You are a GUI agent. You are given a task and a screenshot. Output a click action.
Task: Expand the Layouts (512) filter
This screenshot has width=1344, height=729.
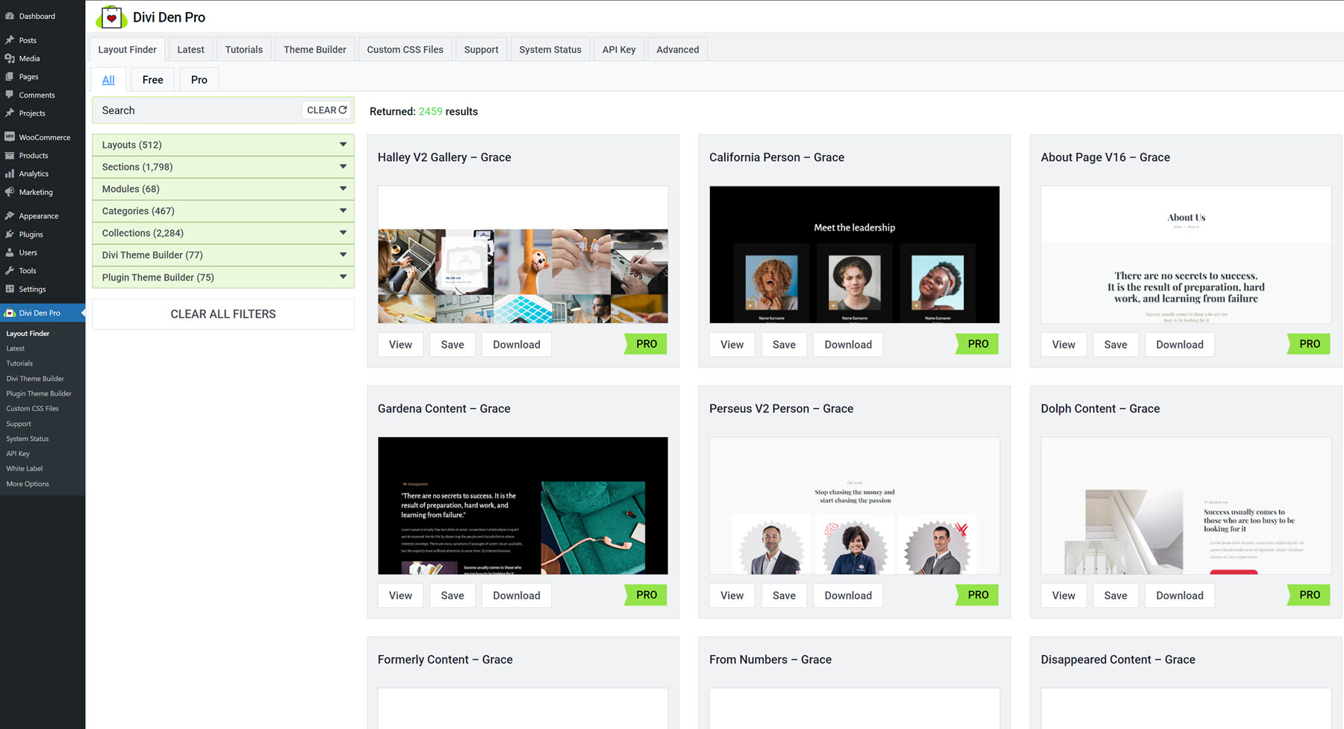(x=223, y=145)
